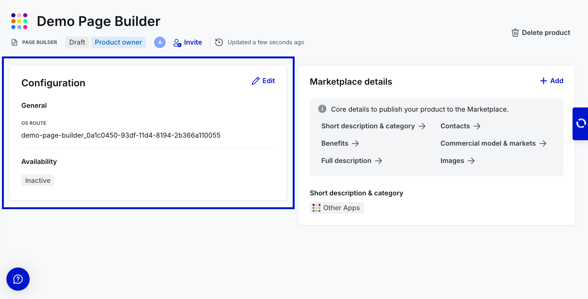Navigate to Contacts details

(460, 126)
